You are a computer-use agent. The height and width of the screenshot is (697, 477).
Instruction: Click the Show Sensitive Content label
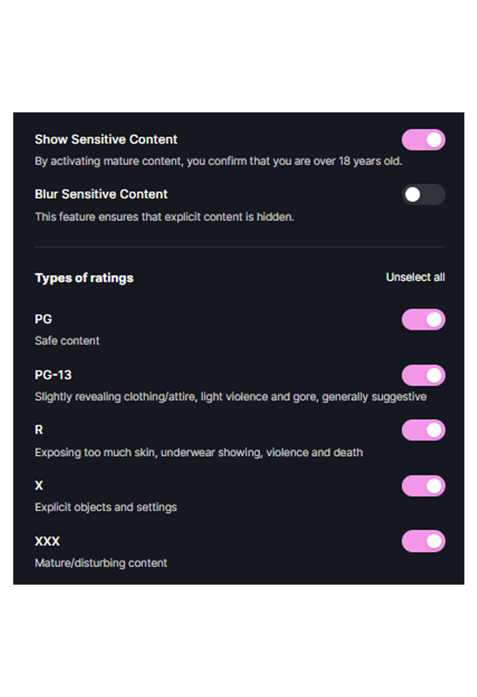105,139
